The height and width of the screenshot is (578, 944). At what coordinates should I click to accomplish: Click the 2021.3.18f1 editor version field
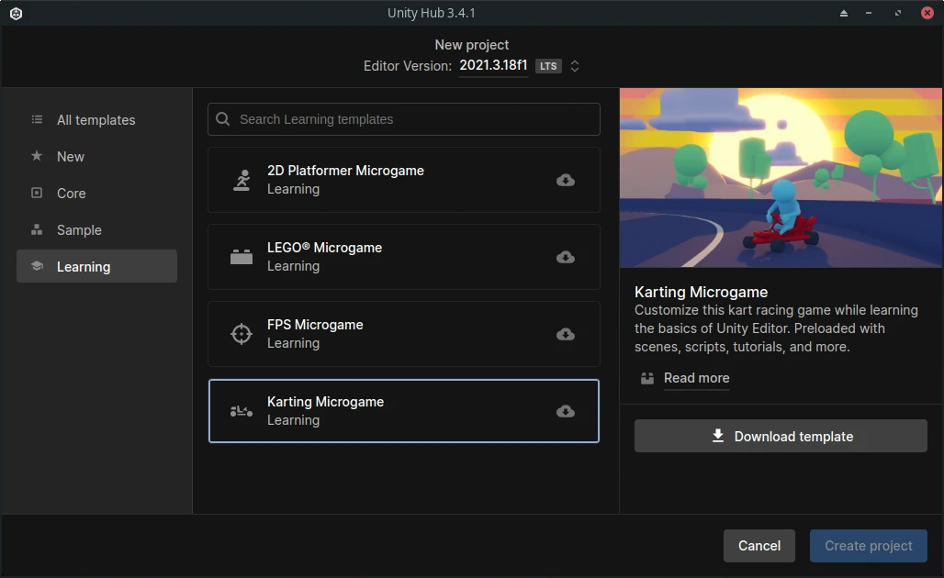(x=493, y=65)
